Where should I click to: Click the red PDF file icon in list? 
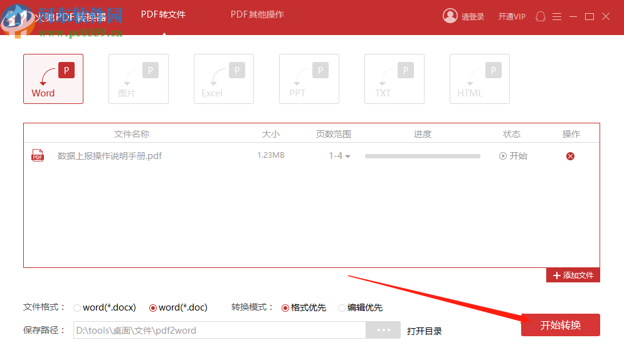pos(38,155)
